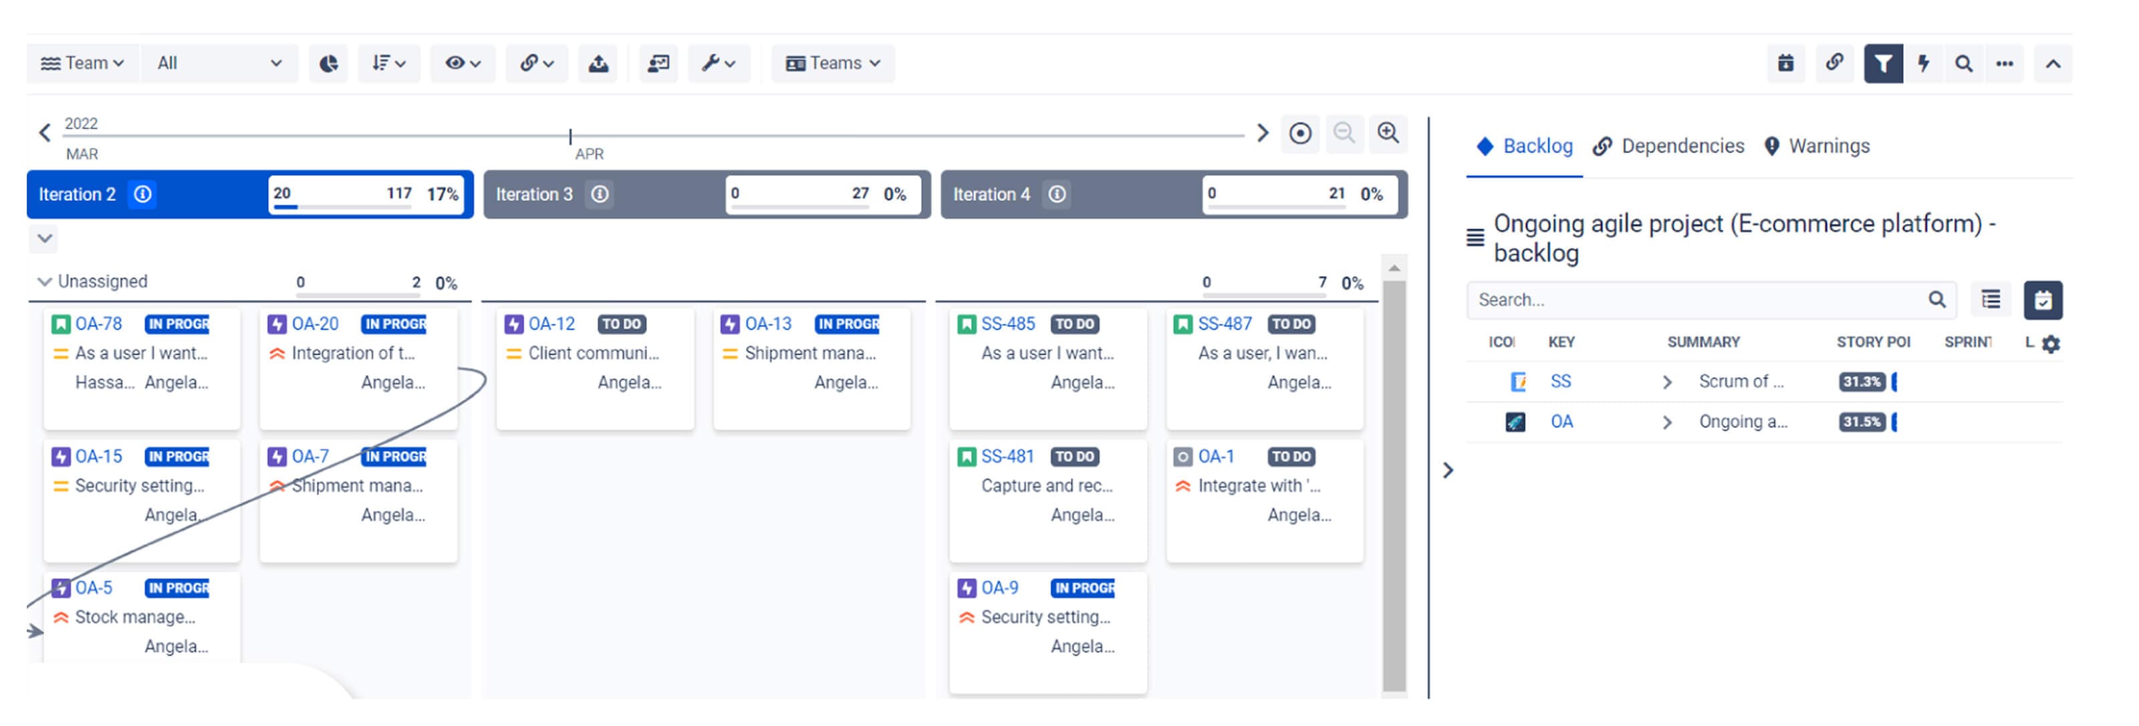
Task: Expand the OA Ongoing row
Action: pyautogui.click(x=1666, y=422)
